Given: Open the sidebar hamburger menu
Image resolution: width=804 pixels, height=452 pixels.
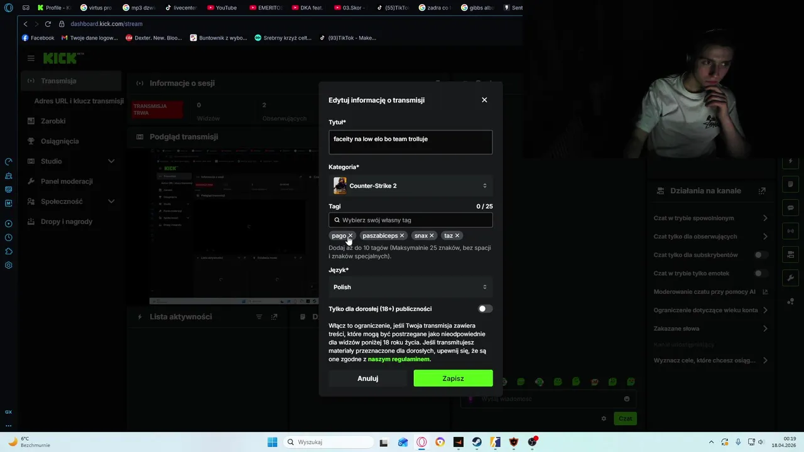Looking at the screenshot, I should coord(31,58).
